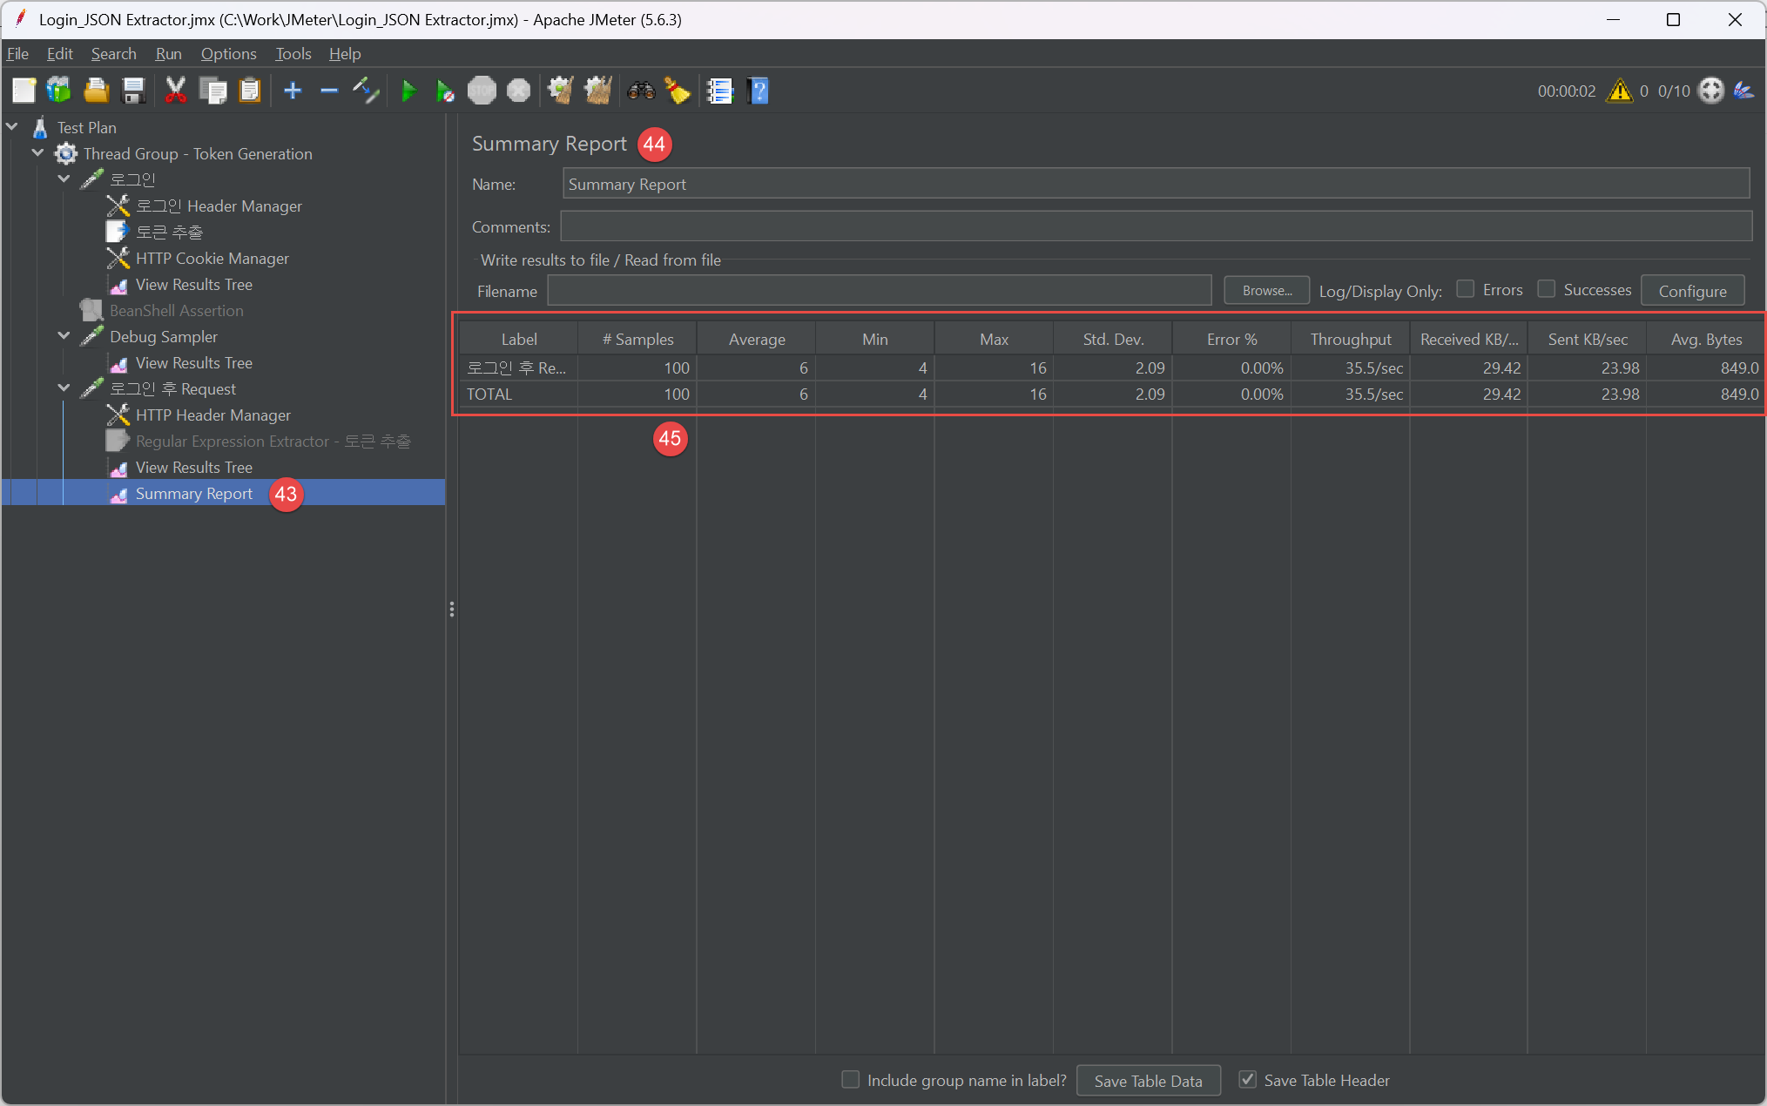Screen dimensions: 1767x1106
Task: Open the Options menu
Action: [x=228, y=54]
